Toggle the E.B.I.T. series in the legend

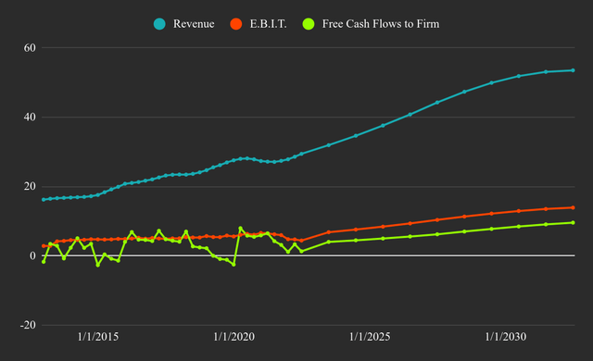click(x=259, y=24)
